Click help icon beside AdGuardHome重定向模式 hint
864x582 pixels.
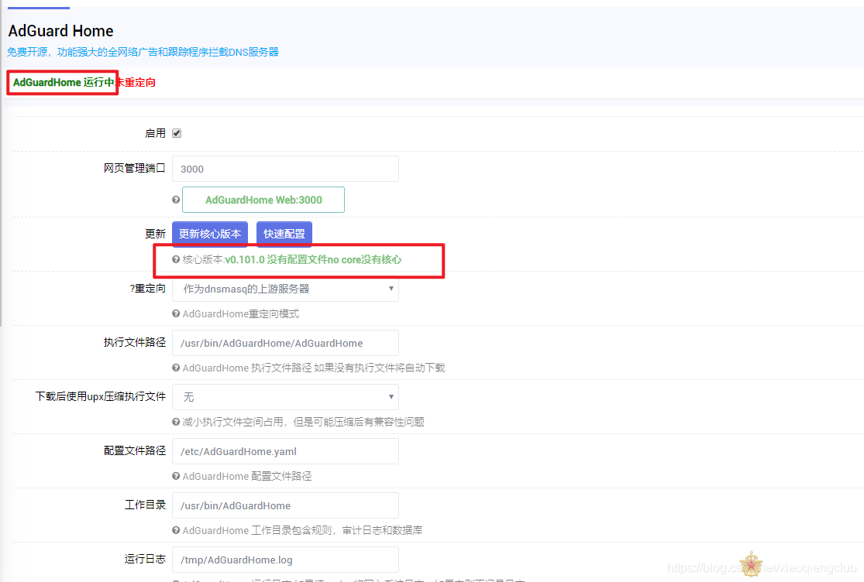pos(176,313)
